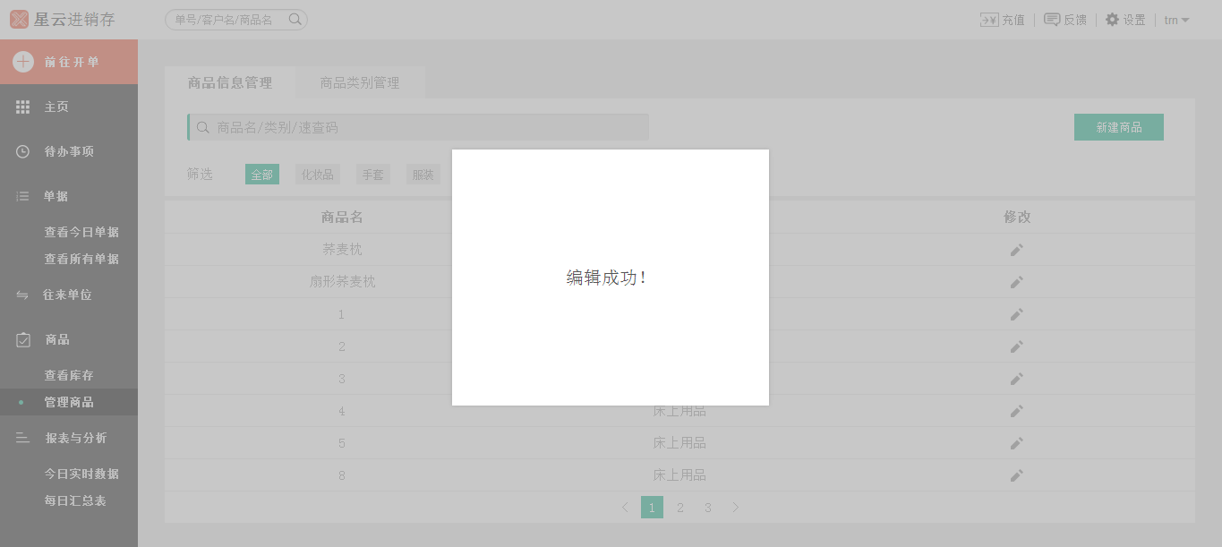1222x547 pixels.
Task: Click the plus icon beside 前往开单
Action: click(23, 62)
